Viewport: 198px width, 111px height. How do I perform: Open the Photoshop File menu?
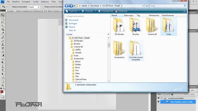[8, 2]
